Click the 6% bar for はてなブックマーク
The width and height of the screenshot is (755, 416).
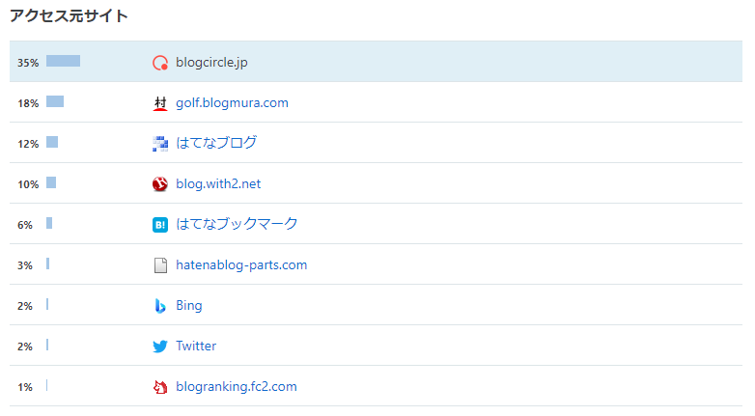tap(49, 223)
